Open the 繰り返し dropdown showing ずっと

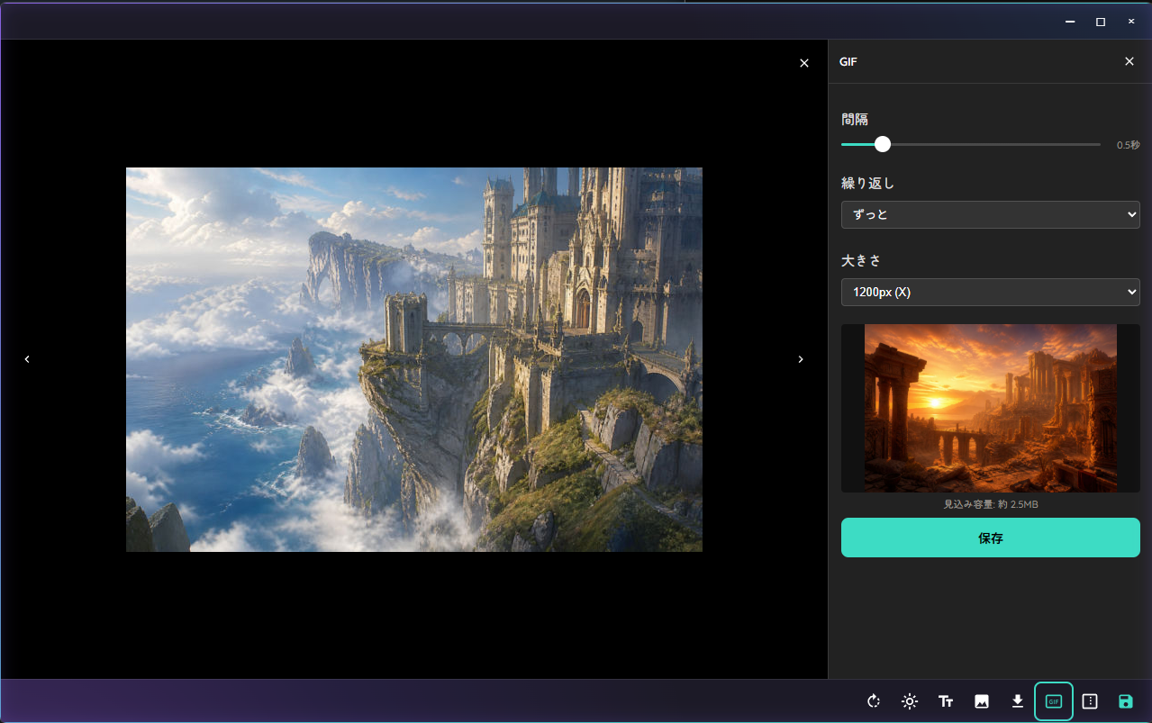991,215
